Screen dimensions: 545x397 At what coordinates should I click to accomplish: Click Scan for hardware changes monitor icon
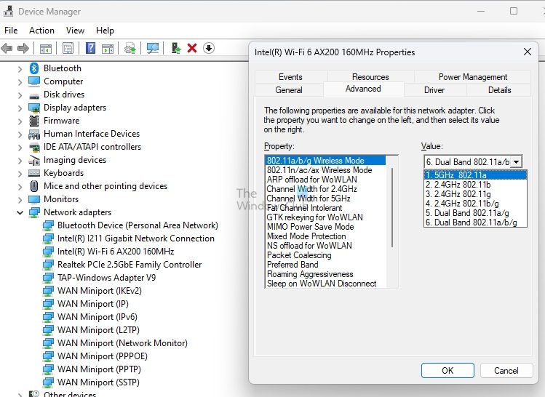pyautogui.click(x=153, y=48)
